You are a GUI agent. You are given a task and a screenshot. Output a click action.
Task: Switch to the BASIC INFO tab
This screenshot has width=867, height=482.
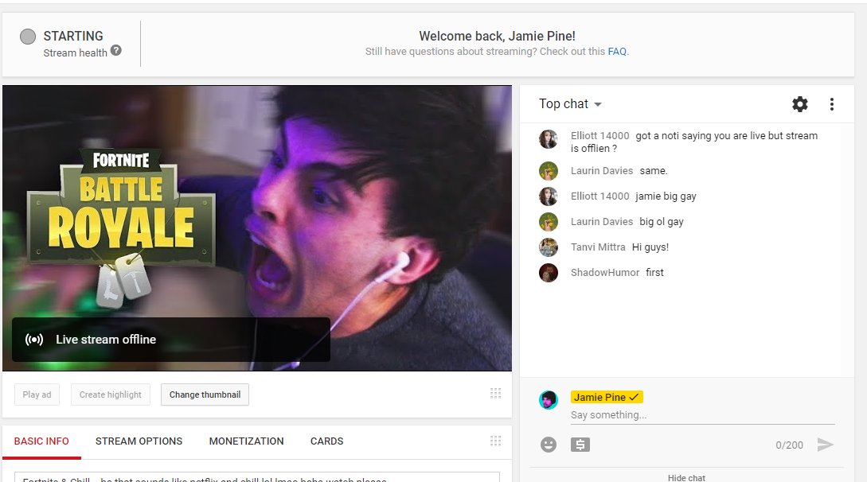[x=41, y=441]
